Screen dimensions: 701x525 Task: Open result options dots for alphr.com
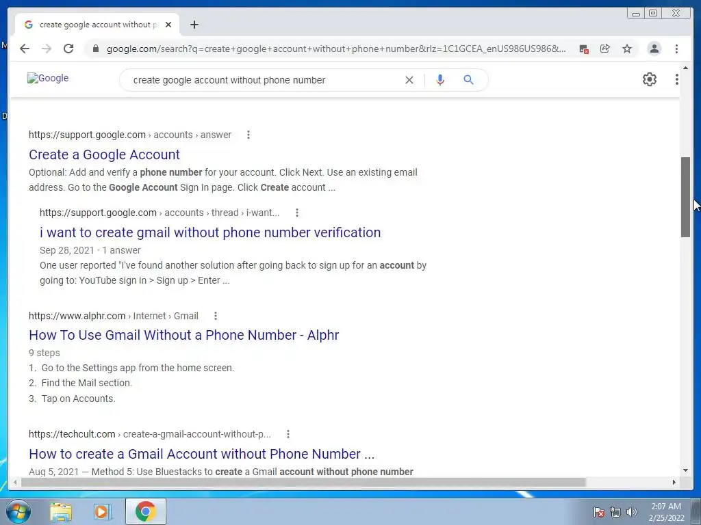coord(216,316)
